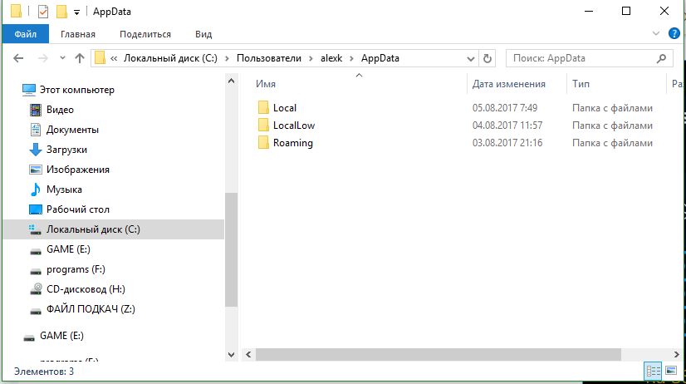The image size is (686, 384).
Task: Go up one level with up arrow
Action: click(x=80, y=58)
